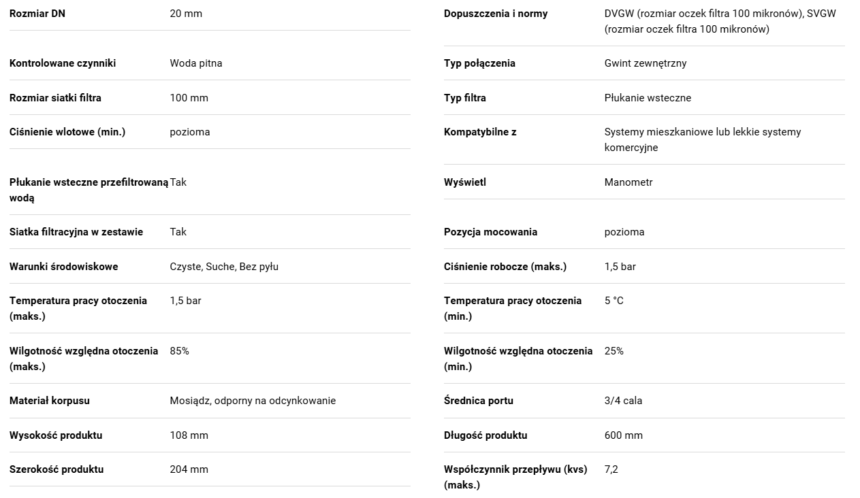Click the 'Typ filtra' label
The height and width of the screenshot is (498, 860).
pos(465,98)
